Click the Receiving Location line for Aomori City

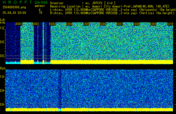(x=110, y=6)
